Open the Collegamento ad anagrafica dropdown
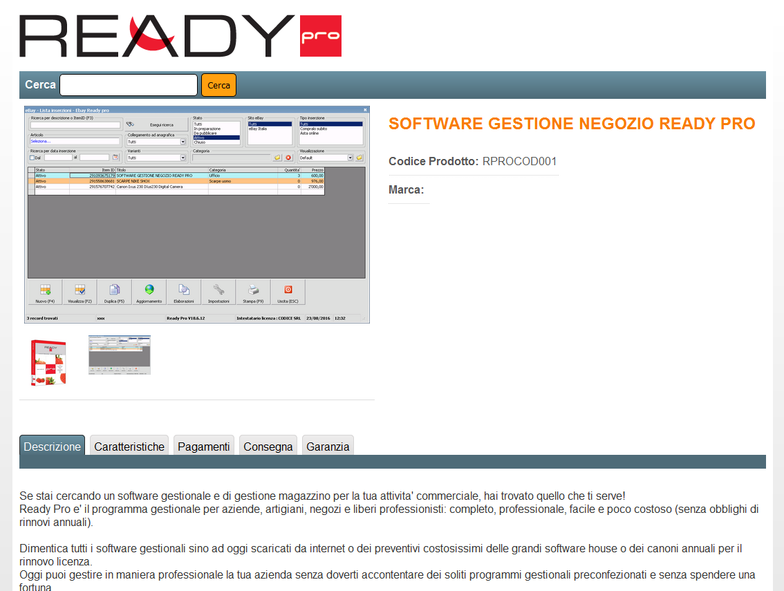The image size is (784, 591). (156, 142)
